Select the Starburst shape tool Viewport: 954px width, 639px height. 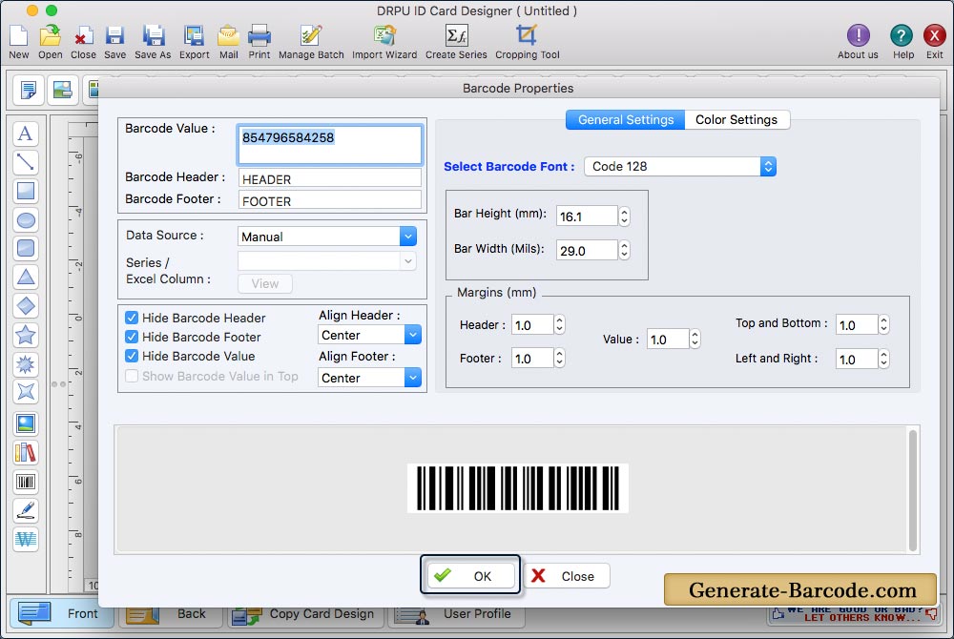pos(26,363)
